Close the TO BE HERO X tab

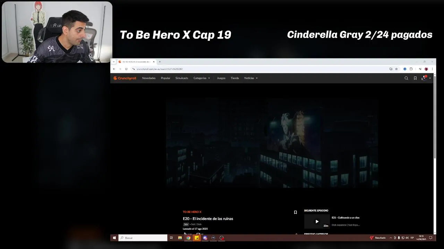pyautogui.click(x=154, y=62)
